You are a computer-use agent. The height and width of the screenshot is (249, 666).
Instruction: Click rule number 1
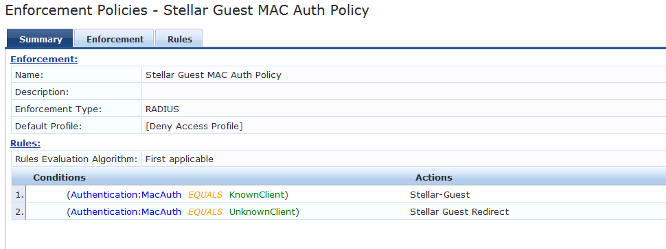pyautogui.click(x=19, y=195)
